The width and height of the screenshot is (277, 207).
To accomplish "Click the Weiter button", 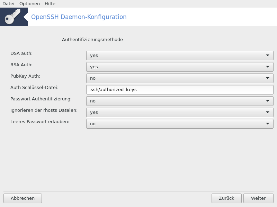I will [258, 198].
